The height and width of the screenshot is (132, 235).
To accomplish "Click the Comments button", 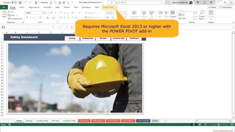I will (x=226, y=7).
